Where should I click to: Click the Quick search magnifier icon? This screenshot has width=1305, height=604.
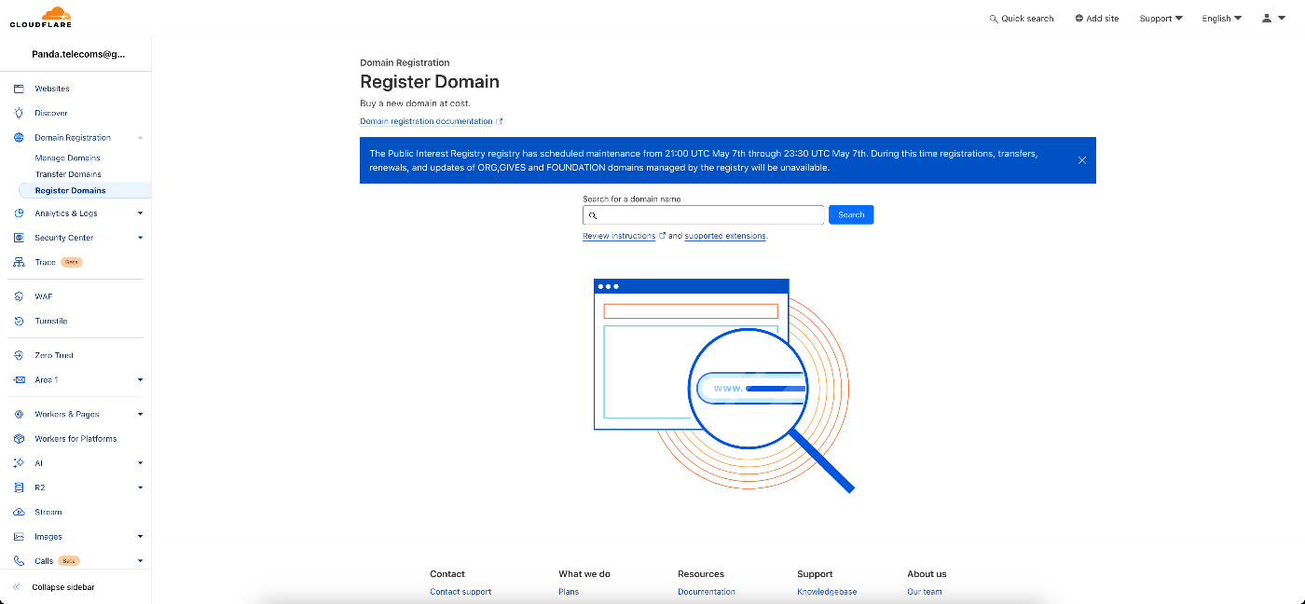[x=994, y=19]
